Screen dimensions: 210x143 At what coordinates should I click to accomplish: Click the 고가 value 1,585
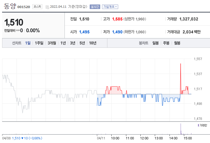pyautogui.click(x=117, y=19)
